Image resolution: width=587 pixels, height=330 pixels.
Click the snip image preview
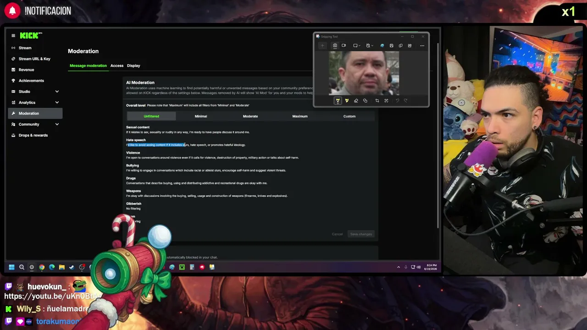[x=364, y=73]
